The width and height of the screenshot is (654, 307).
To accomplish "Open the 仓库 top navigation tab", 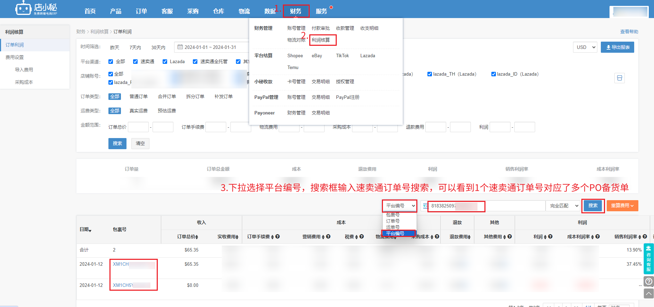I will click(x=219, y=11).
